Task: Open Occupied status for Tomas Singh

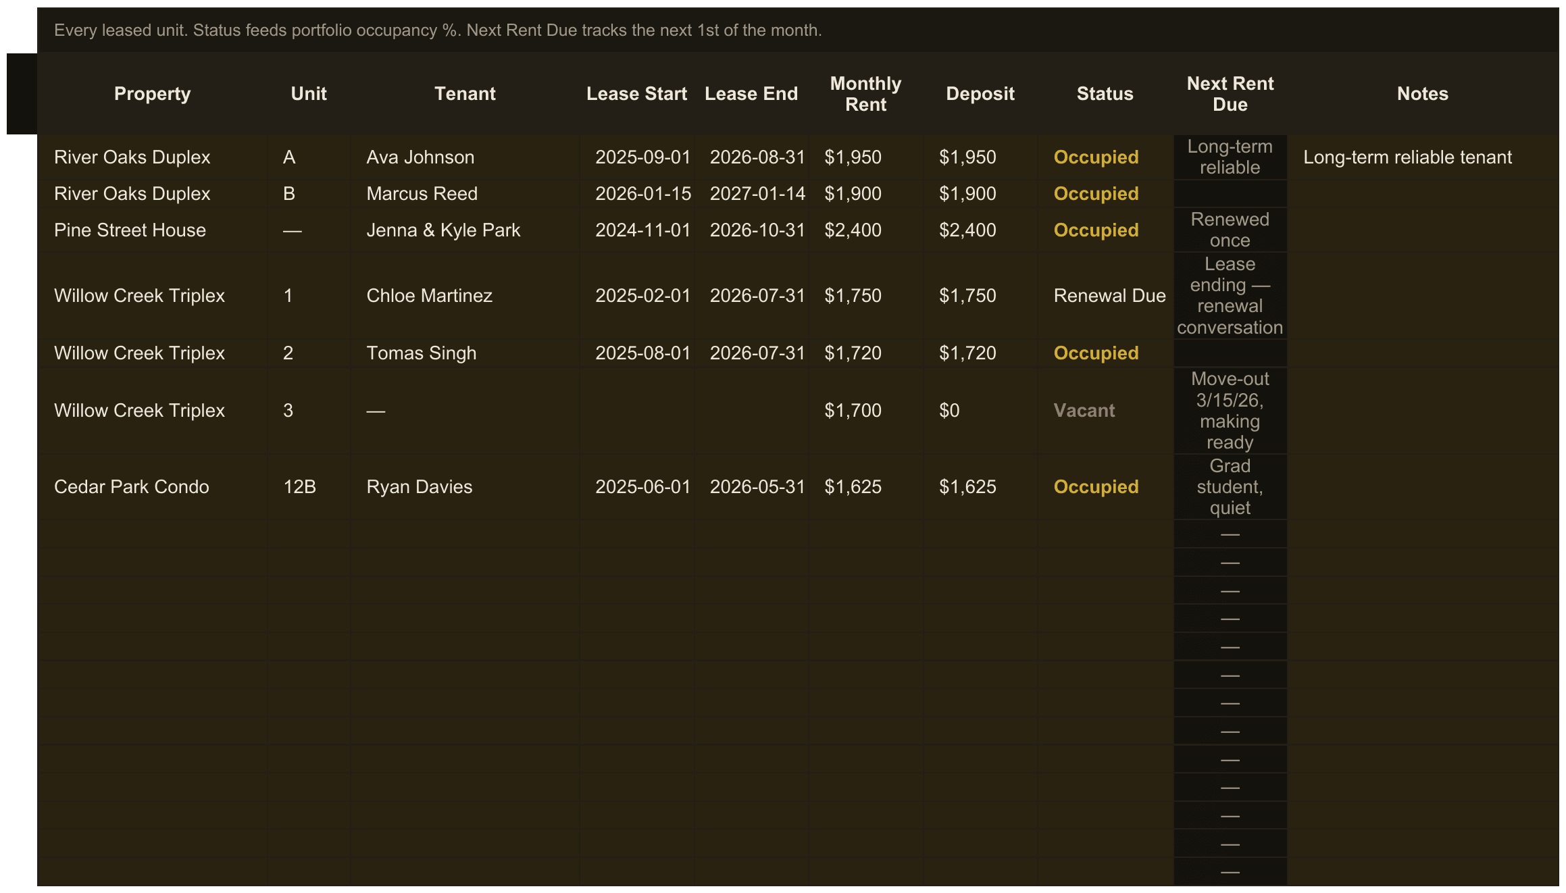Action: (x=1105, y=353)
